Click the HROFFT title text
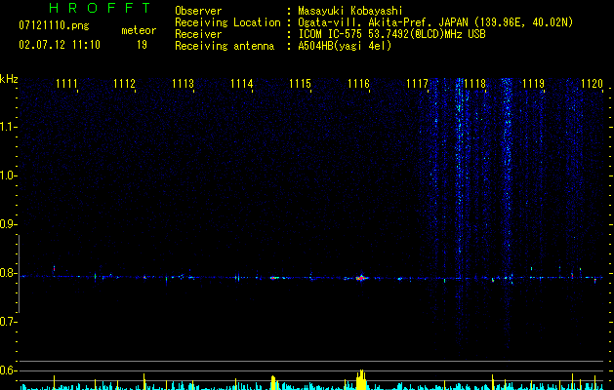The height and width of the screenshot is (390, 614). [101, 8]
